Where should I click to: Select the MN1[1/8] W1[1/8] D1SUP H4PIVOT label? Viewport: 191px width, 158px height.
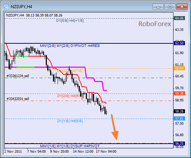coord(70,146)
